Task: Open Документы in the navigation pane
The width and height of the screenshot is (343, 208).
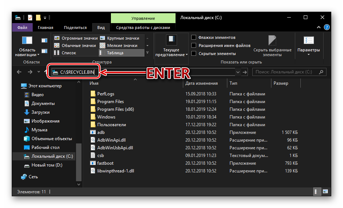Action: [39, 103]
